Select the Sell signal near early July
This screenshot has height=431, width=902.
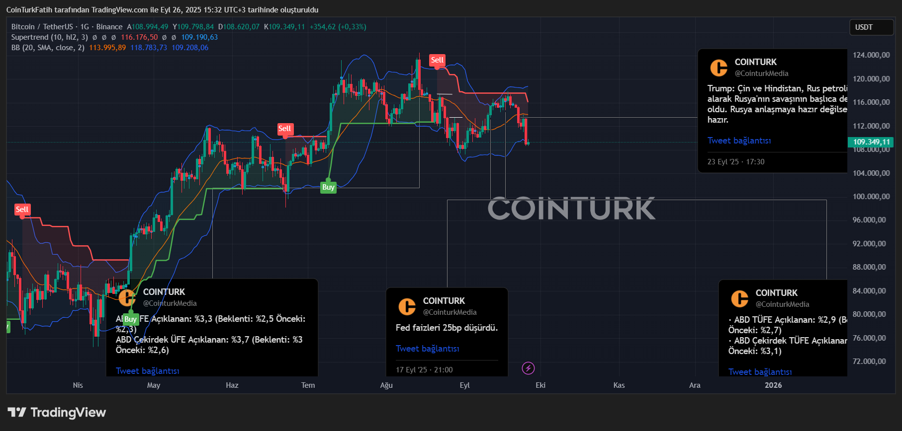tap(284, 129)
